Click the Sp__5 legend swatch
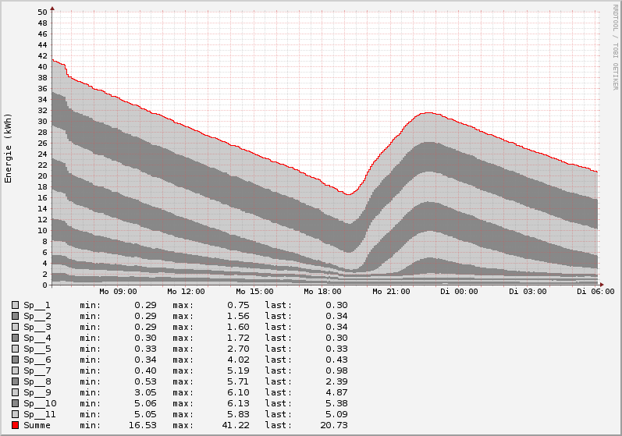The height and width of the screenshot is (436, 622). (x=15, y=349)
